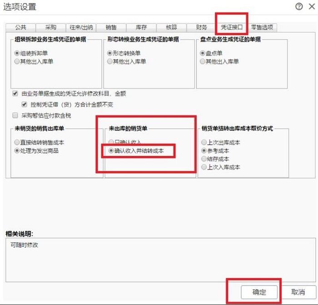
Task: Select the 销售 tab
Action: [111, 27]
